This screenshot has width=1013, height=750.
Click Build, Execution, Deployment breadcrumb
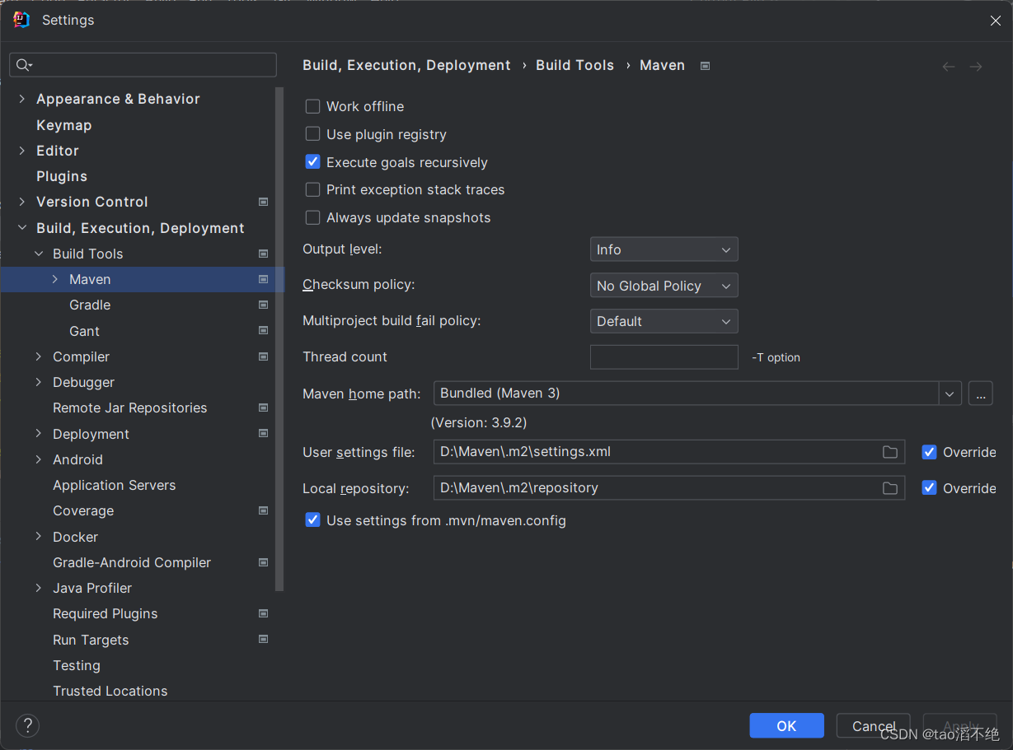[407, 65]
